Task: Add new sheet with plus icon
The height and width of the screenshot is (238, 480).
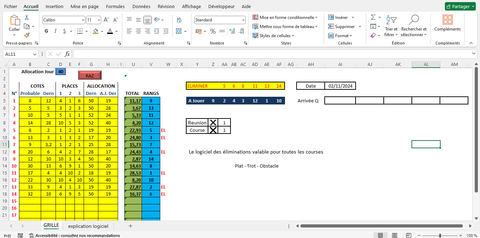Action: 130,226
